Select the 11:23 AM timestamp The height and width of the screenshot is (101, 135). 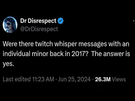pos(43,79)
